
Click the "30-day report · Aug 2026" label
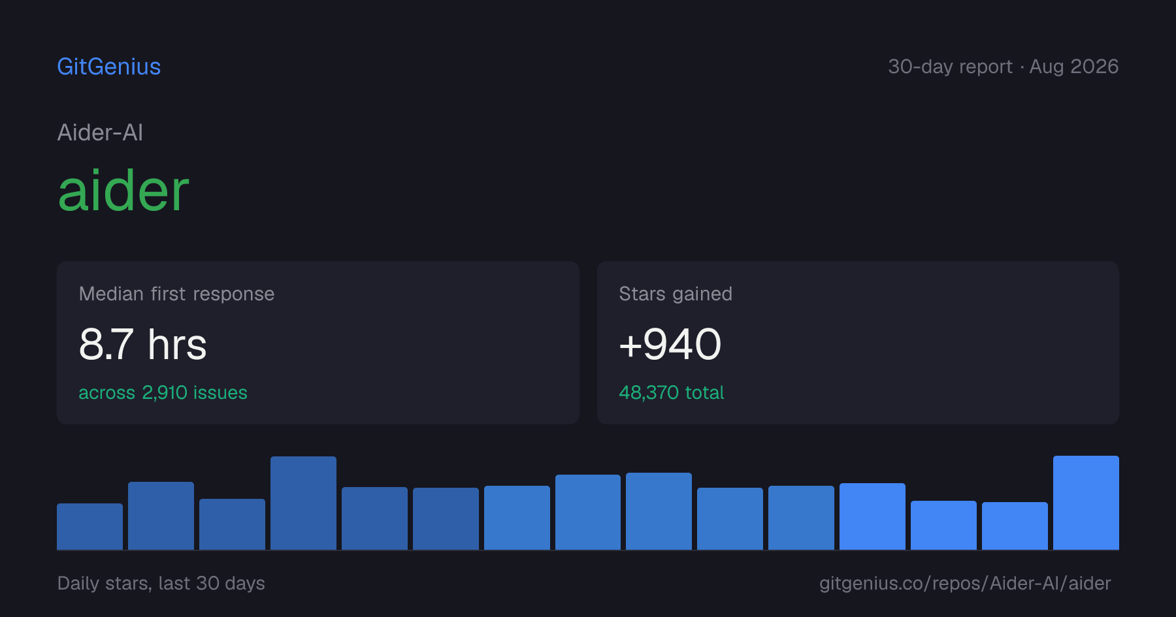pos(1003,67)
